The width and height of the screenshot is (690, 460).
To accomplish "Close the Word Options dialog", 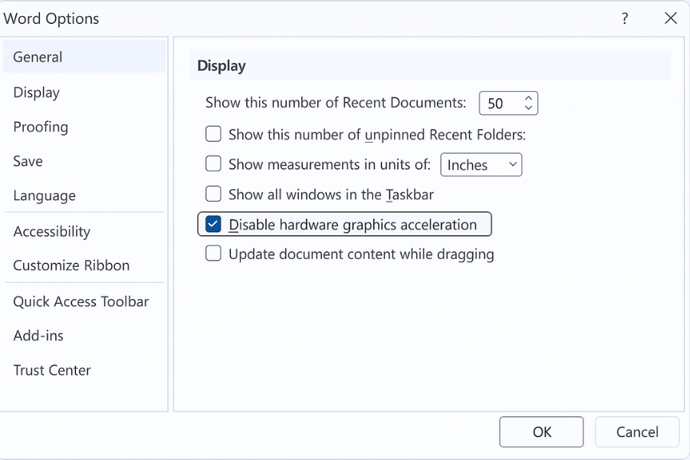I will pyautogui.click(x=670, y=18).
